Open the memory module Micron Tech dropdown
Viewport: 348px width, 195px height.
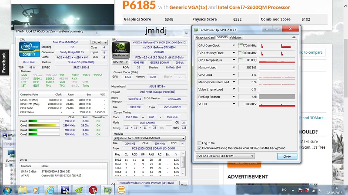click(149, 138)
